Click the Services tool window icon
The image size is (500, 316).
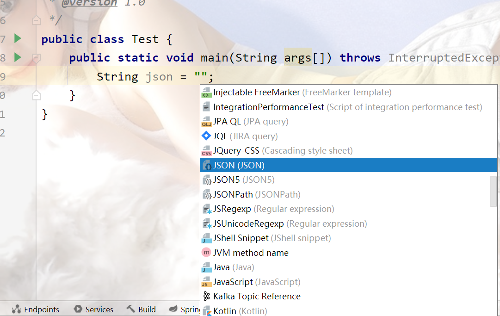coord(78,309)
